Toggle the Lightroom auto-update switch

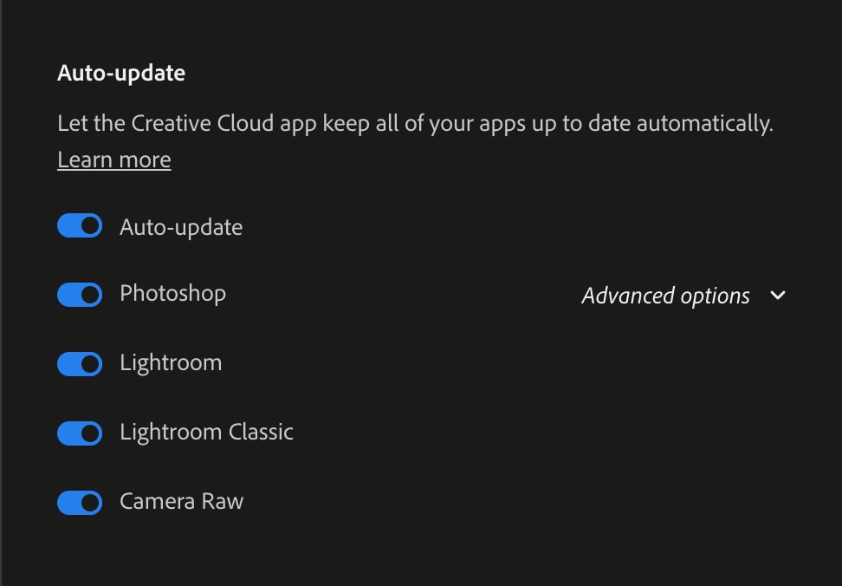(x=80, y=364)
